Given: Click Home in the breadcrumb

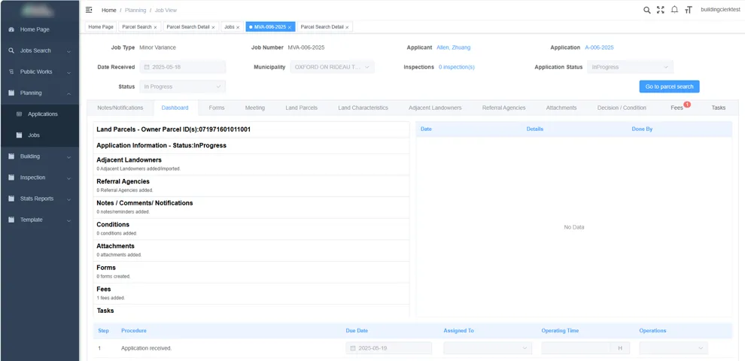Looking at the screenshot, I should pos(109,10).
